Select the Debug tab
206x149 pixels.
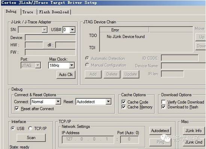tap(11, 11)
